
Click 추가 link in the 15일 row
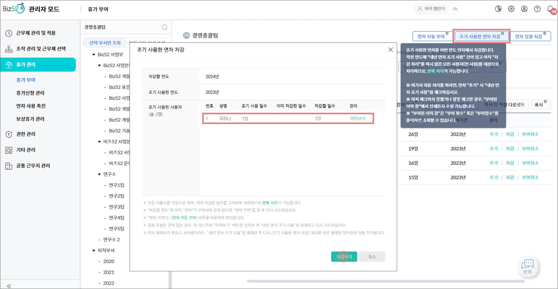[494, 178]
